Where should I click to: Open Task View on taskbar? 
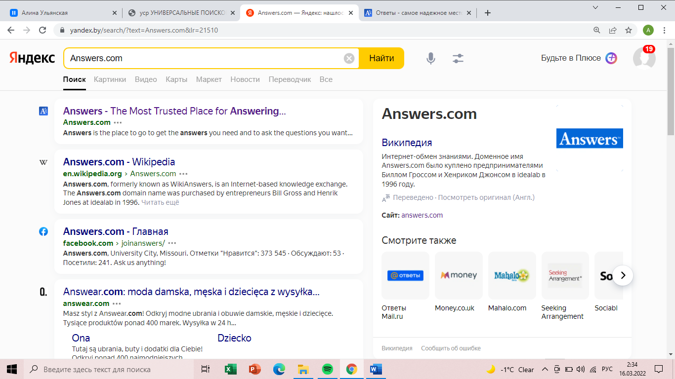[206, 369]
